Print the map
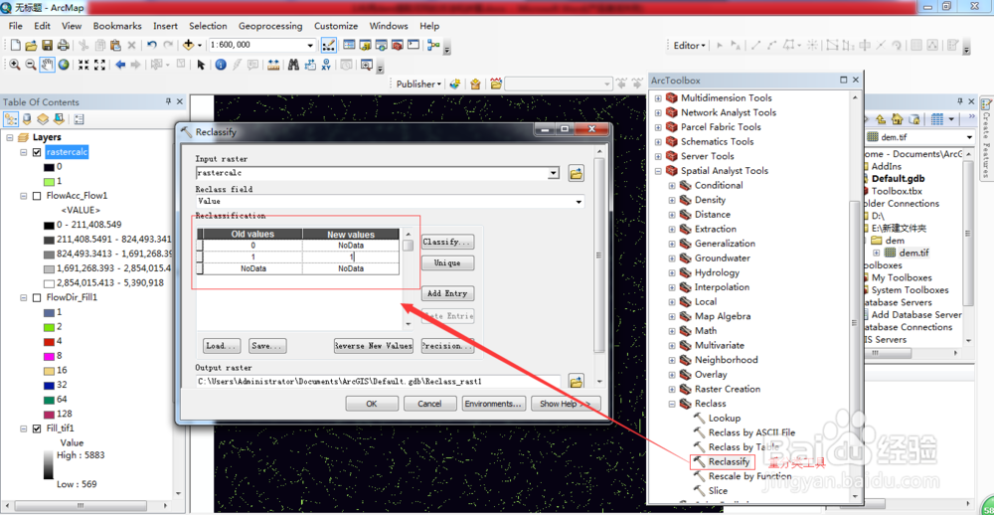 [63, 45]
